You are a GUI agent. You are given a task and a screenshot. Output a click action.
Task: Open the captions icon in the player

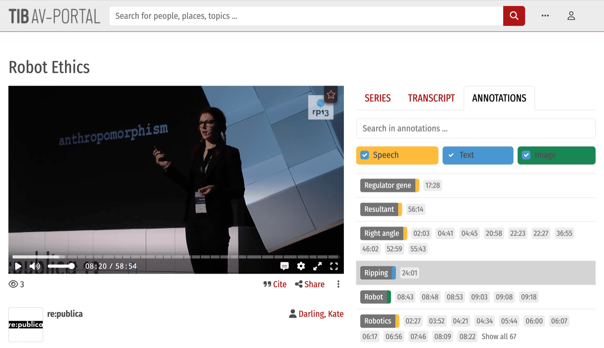284,266
